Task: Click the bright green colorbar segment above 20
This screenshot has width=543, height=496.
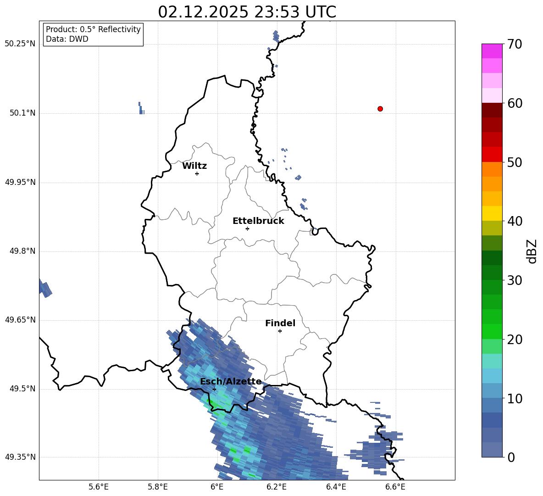Action: [x=492, y=331]
